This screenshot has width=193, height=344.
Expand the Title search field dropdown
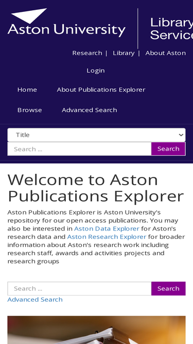[x=97, y=135]
